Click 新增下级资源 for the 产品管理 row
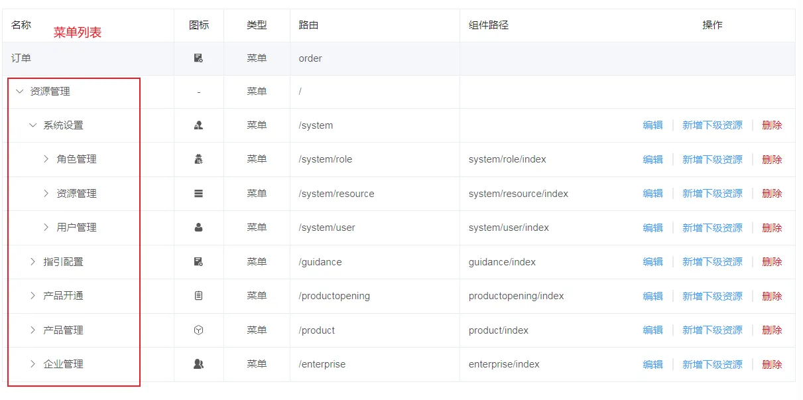Viewport: 803px width, 400px height. (712, 330)
